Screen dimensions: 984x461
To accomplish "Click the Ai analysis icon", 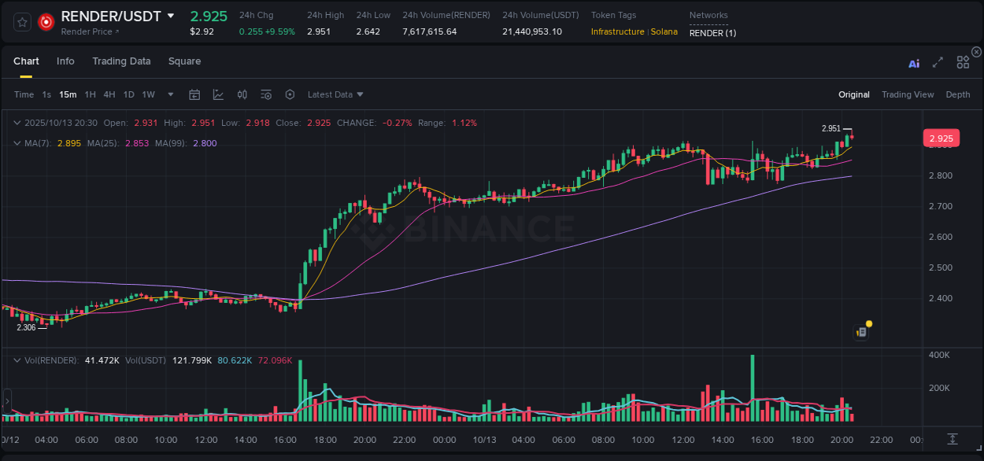I will [914, 63].
